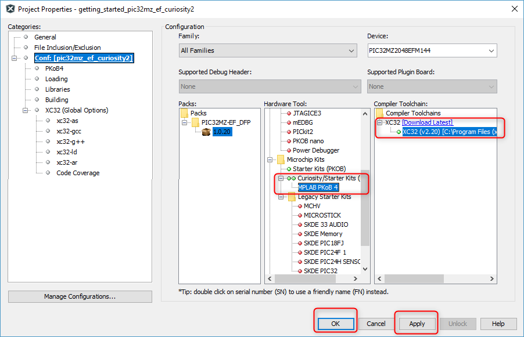Click the Download Latest link
The width and height of the screenshot is (524, 337).
pos(427,122)
